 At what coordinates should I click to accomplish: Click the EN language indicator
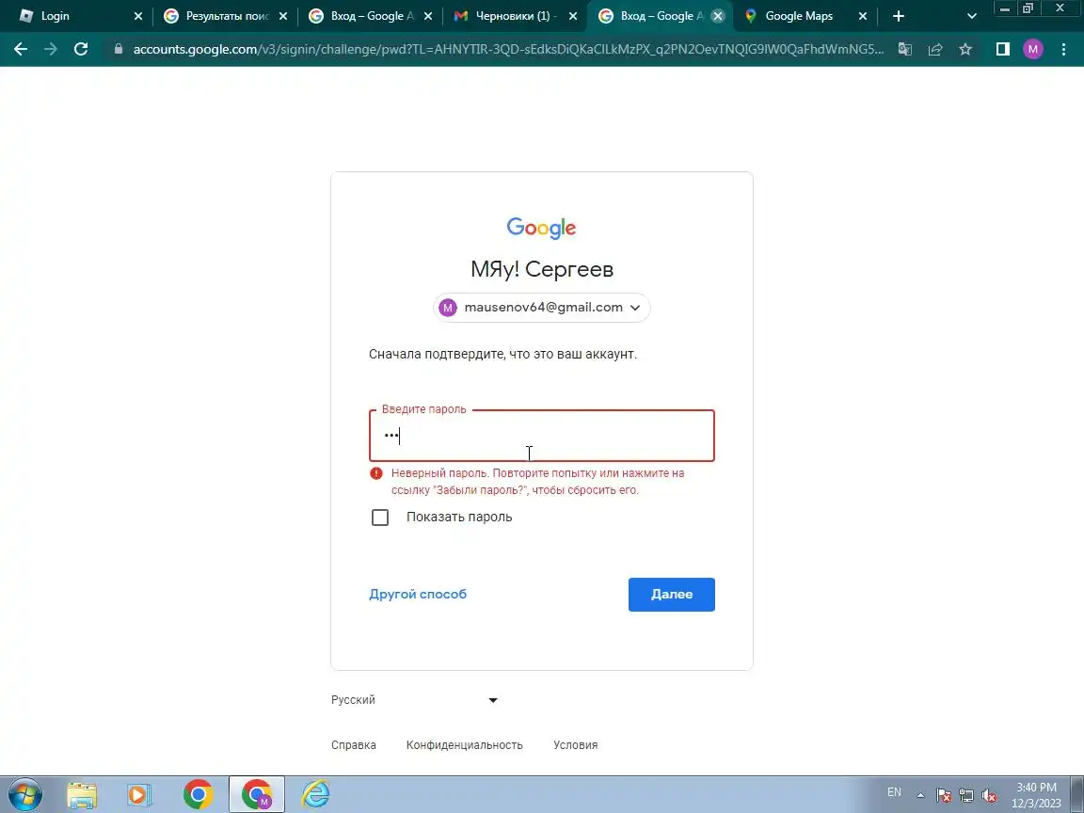pos(894,792)
